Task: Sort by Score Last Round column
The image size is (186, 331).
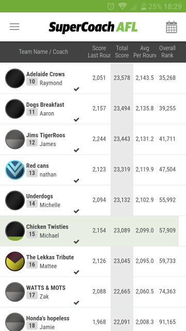Action: click(99, 52)
